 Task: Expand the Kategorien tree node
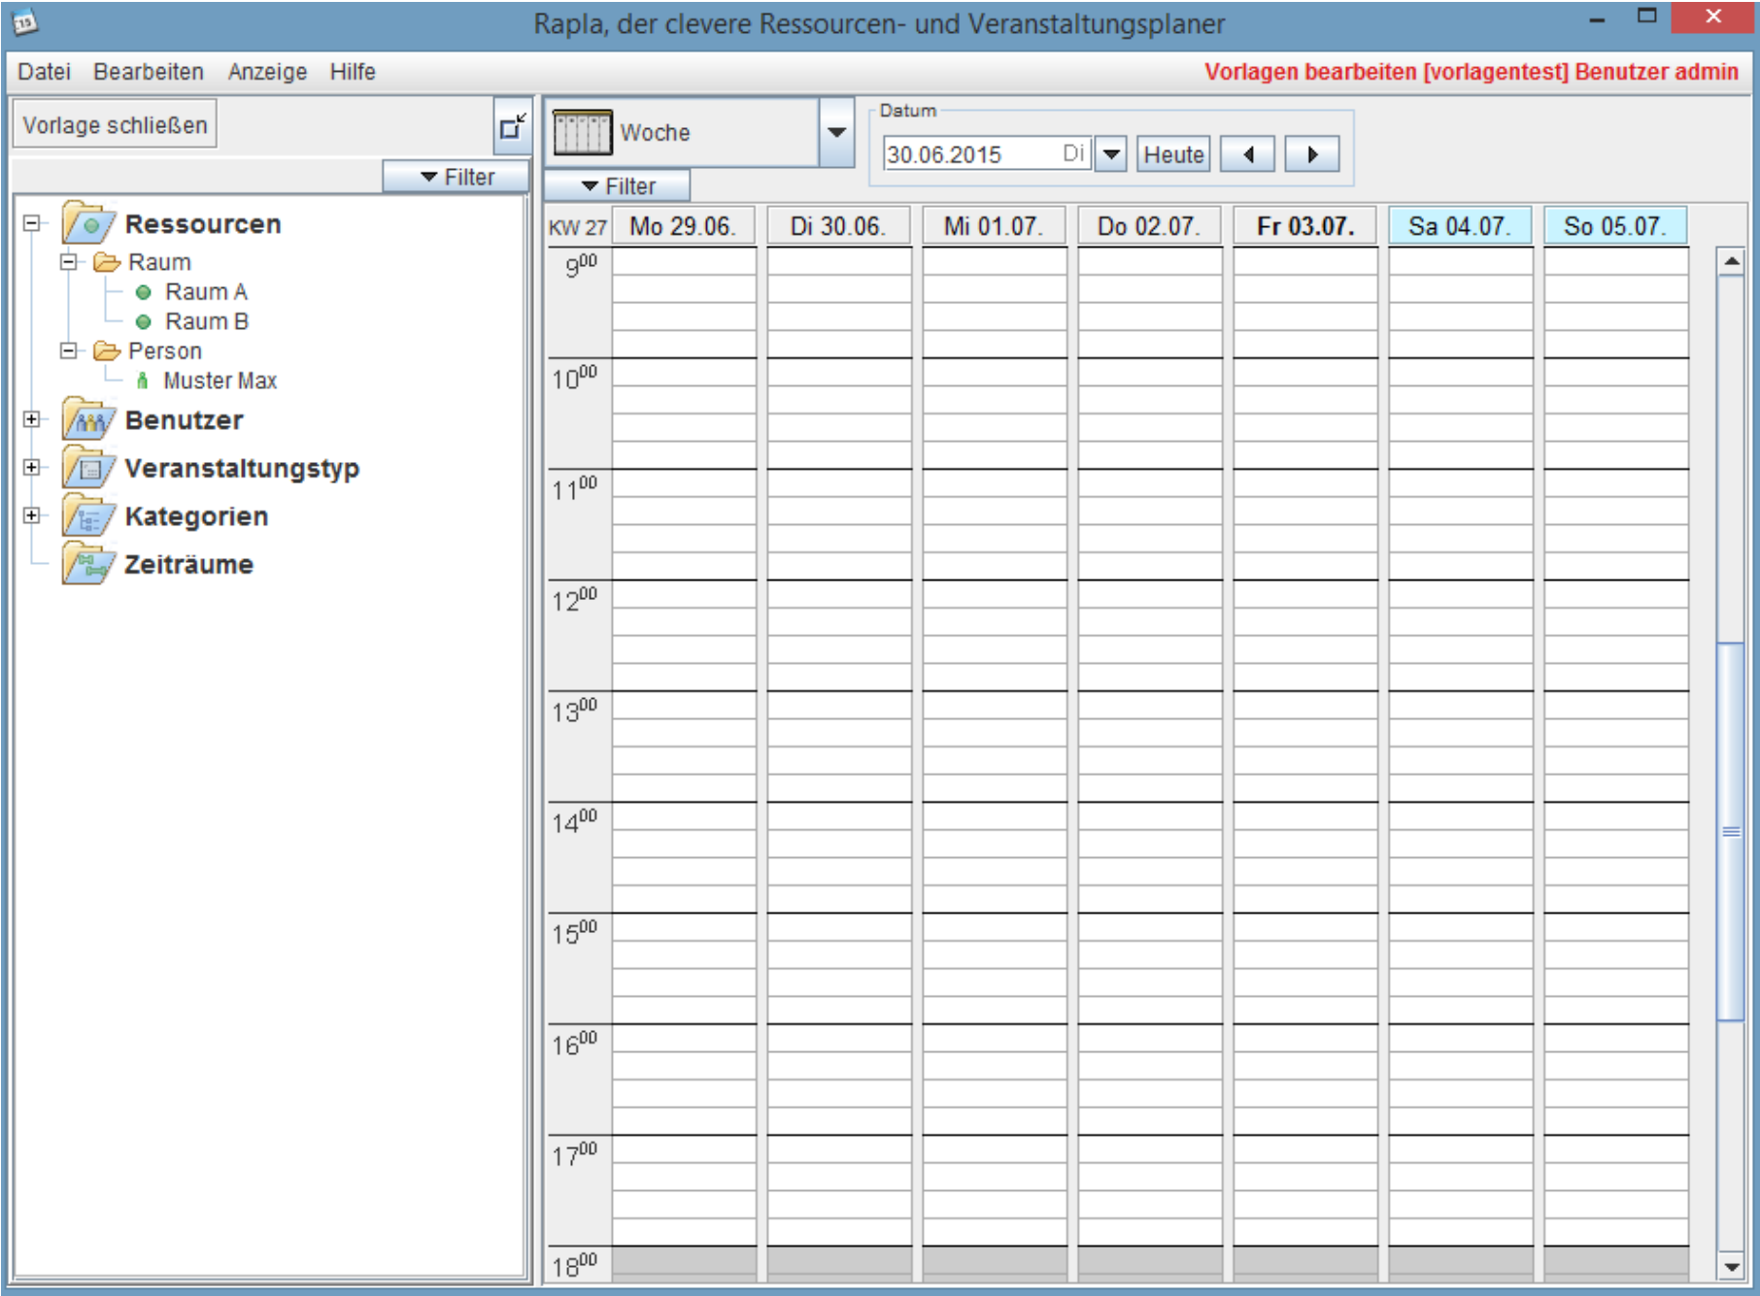[32, 515]
